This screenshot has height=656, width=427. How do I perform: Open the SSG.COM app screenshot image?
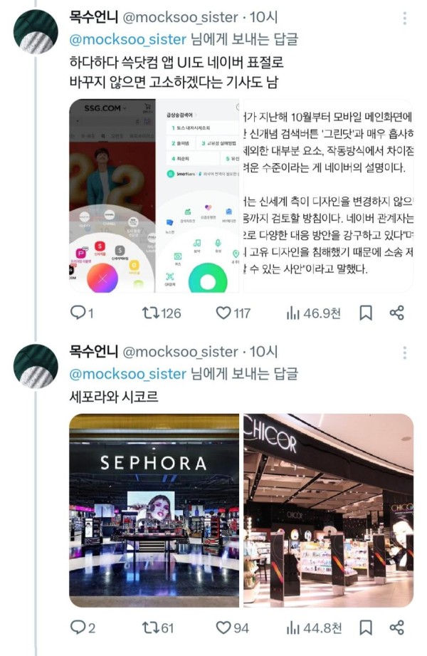(154, 195)
